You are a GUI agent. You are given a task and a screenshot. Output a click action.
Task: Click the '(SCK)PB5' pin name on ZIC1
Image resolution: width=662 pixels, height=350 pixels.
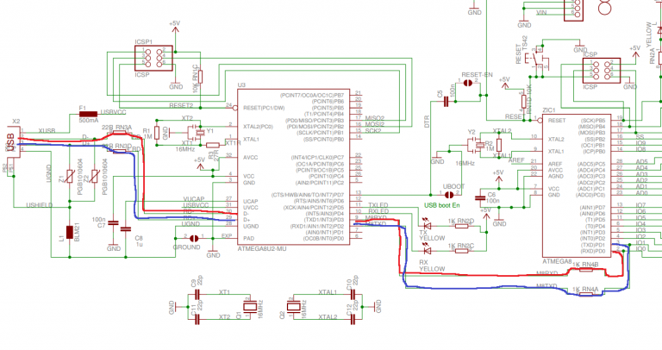tap(593, 121)
